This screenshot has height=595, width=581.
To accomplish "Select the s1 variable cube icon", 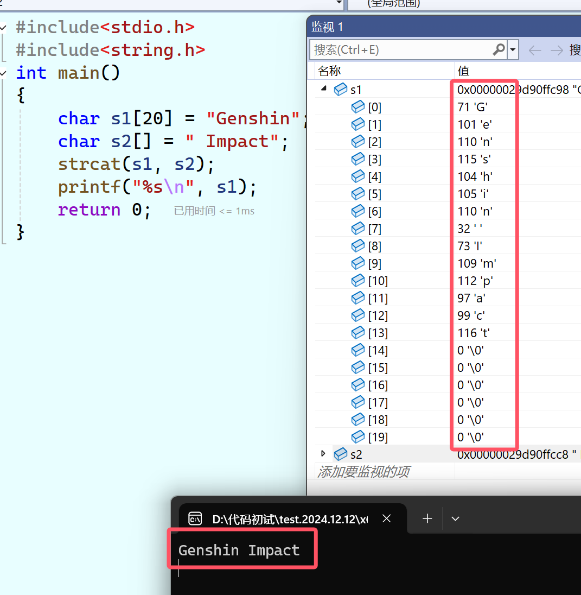I will [341, 90].
